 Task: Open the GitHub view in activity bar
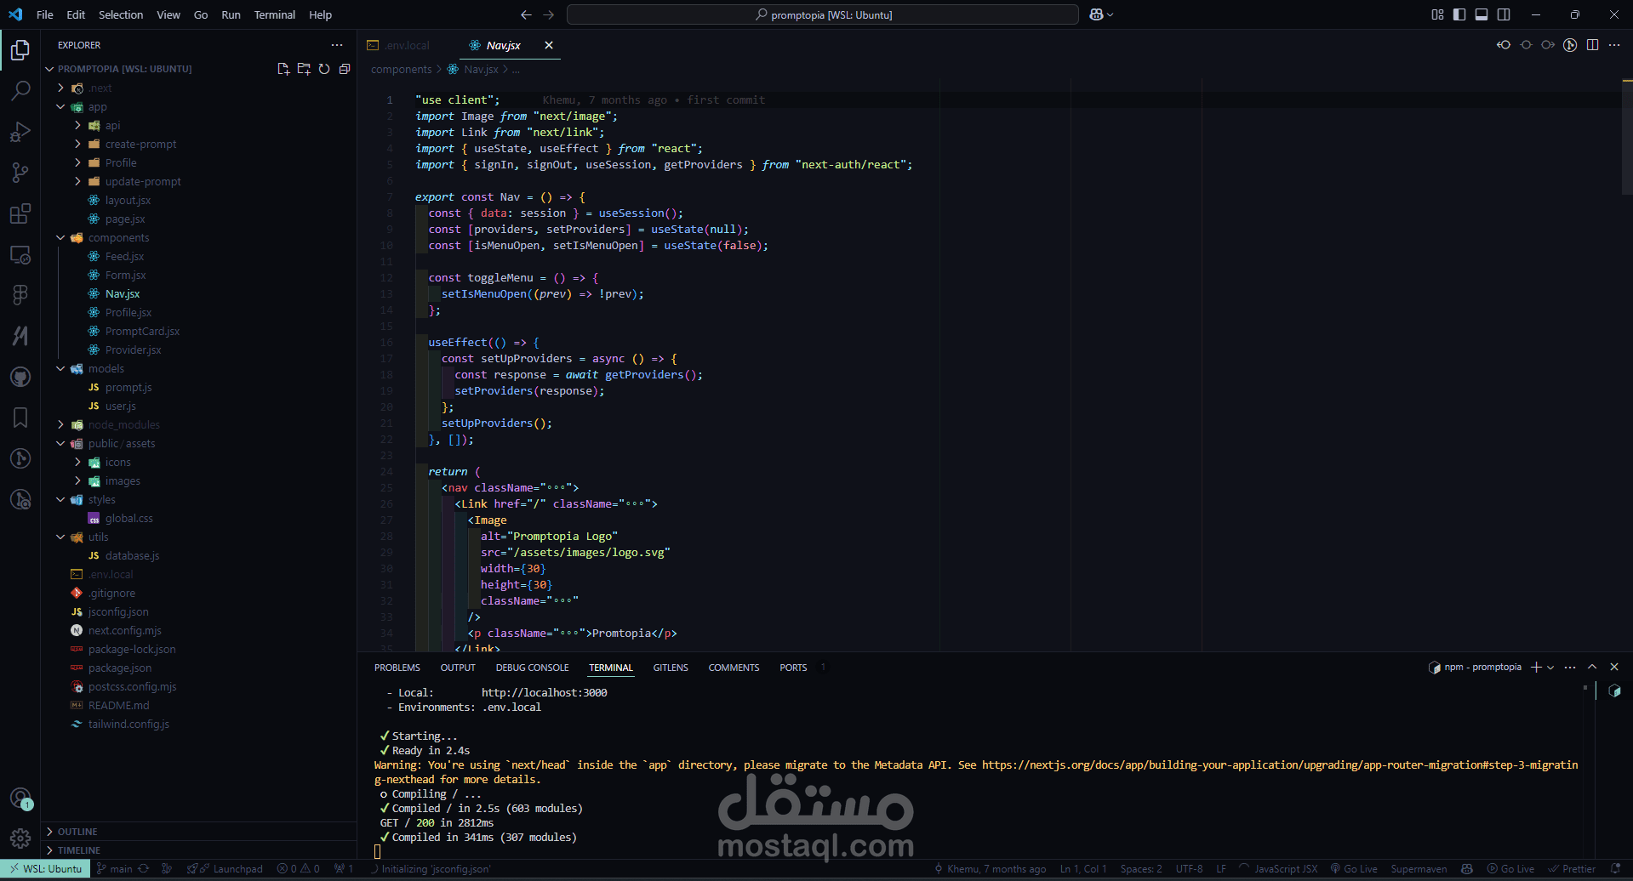coord(20,377)
